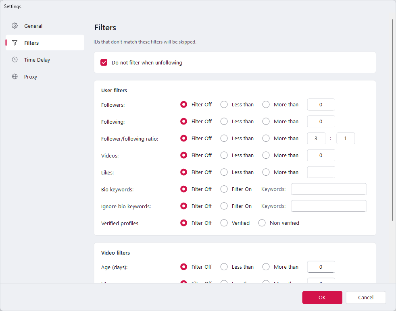396x311 pixels.
Task: Click the Age (days) value field
Action: pyautogui.click(x=321, y=267)
